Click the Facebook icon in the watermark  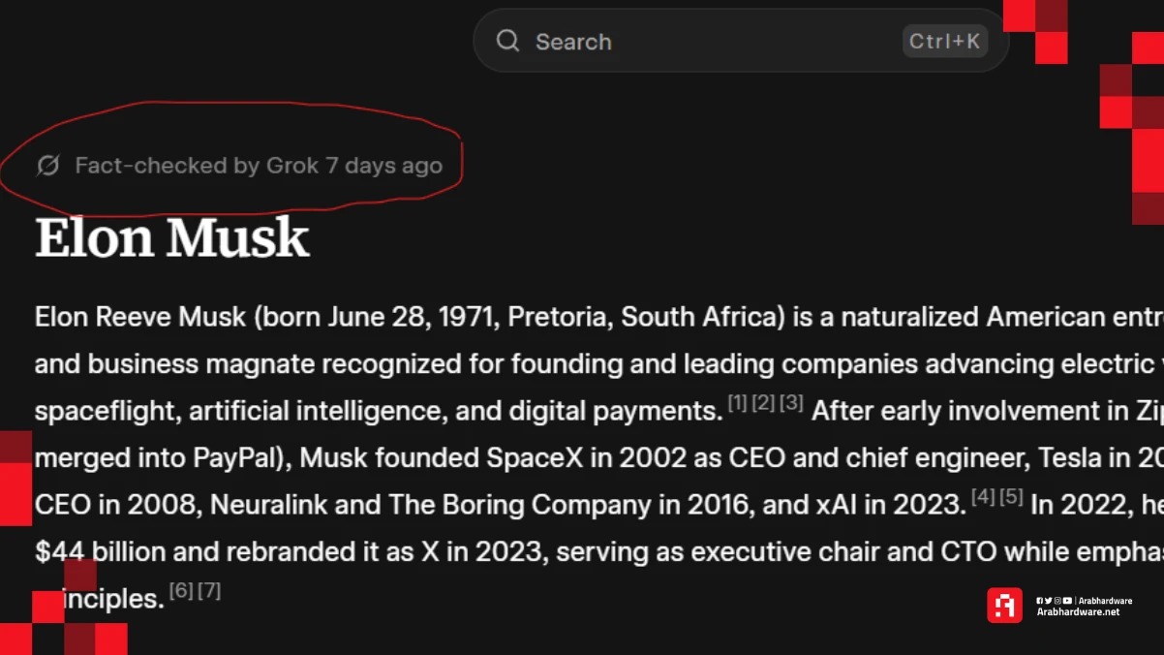(1040, 600)
